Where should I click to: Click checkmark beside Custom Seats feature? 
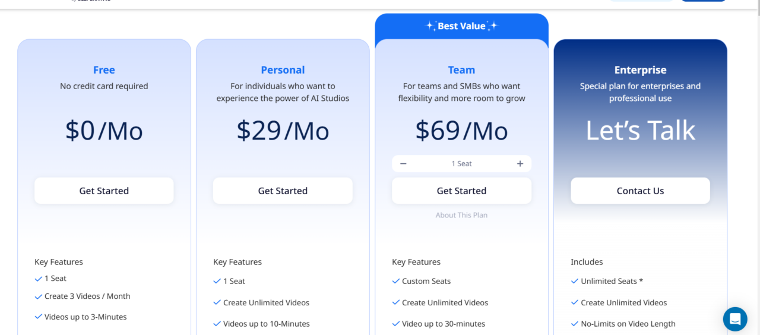coord(396,281)
